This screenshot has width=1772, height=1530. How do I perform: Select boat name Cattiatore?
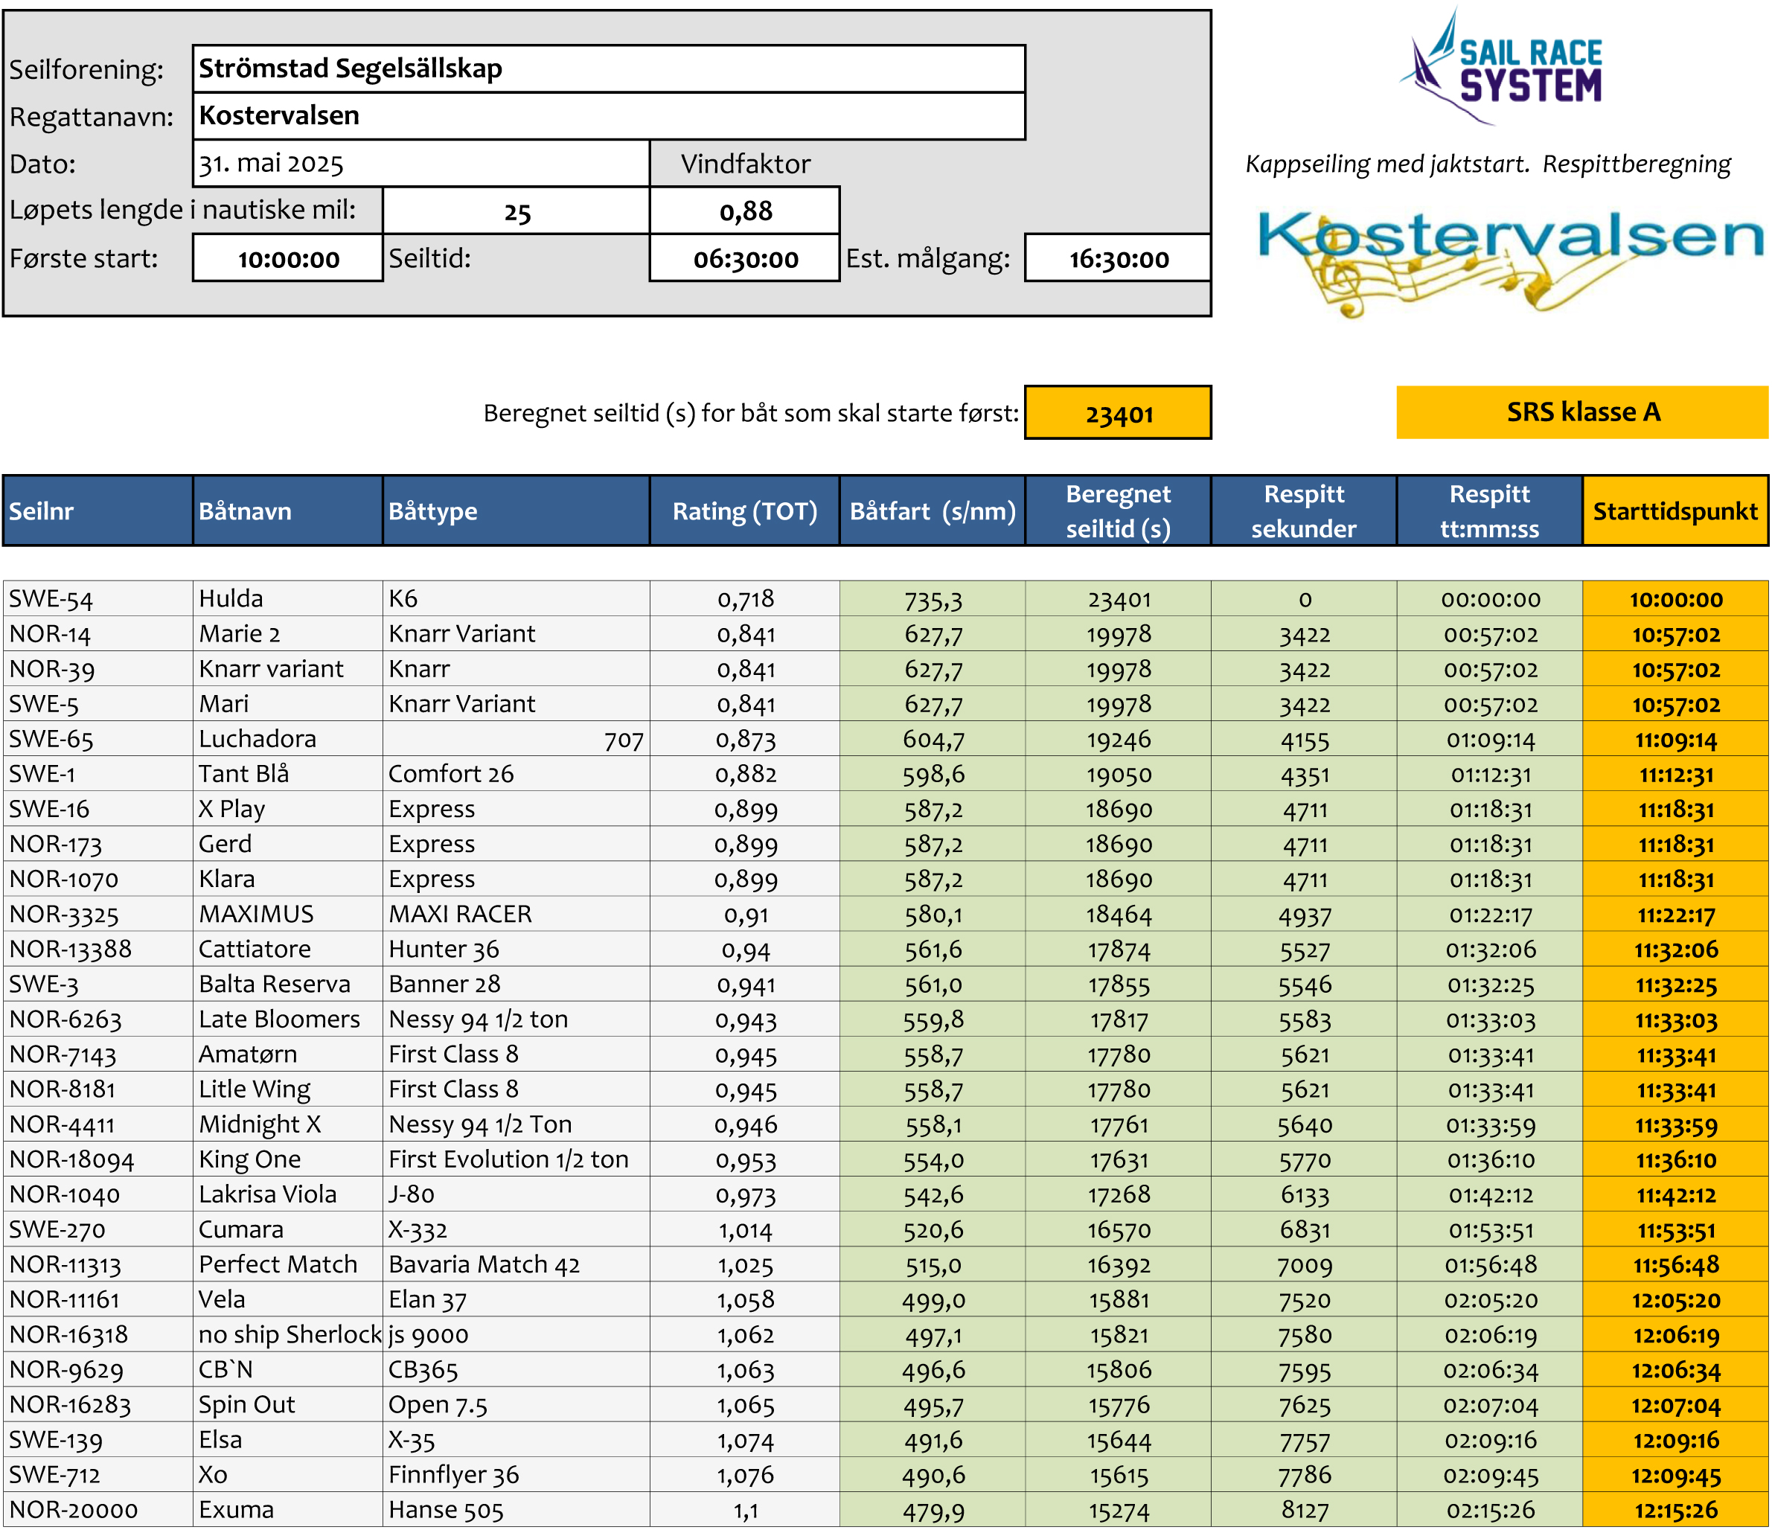[288, 950]
